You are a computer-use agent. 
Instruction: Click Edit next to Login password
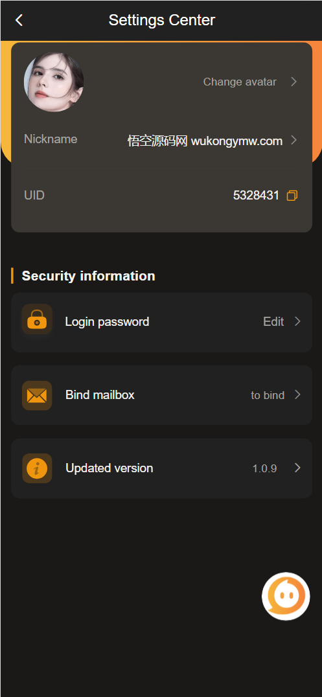pos(273,321)
